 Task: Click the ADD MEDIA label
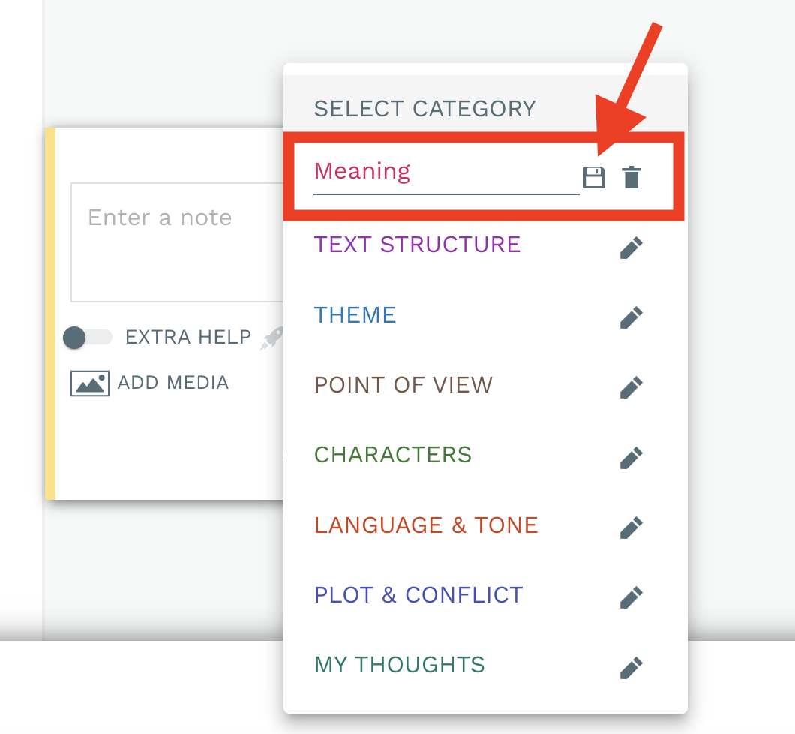[173, 383]
